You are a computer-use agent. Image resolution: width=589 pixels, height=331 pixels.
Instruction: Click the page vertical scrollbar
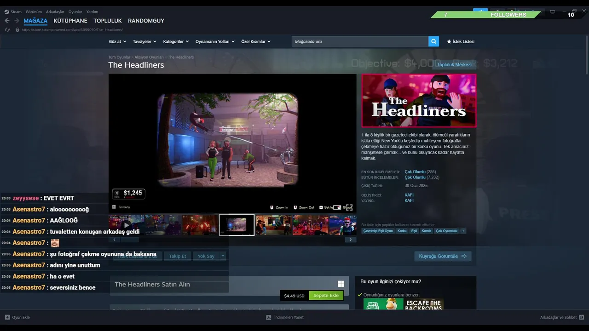[586, 55]
